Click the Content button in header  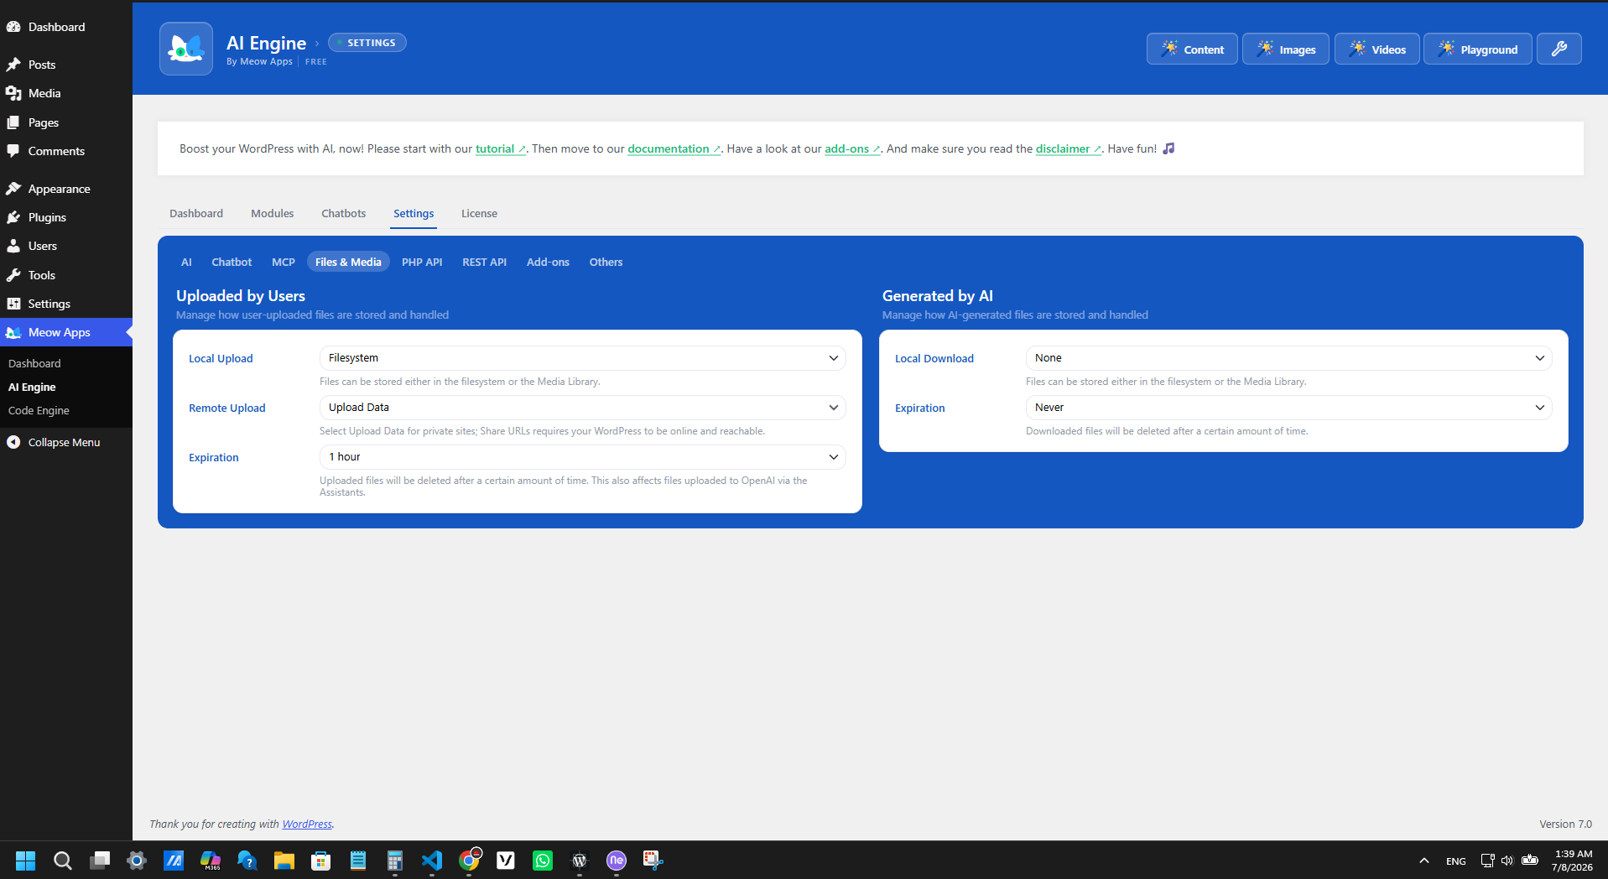1192,49
